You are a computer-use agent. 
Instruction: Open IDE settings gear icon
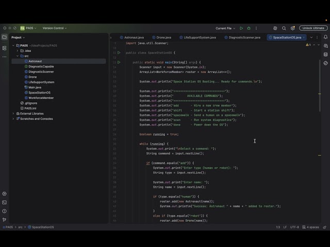coord(292,28)
